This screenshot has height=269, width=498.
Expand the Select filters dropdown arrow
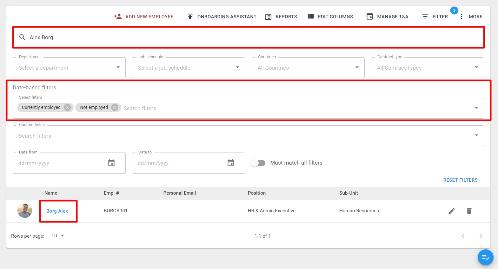(476, 108)
